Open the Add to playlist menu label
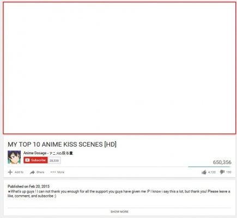 [x=19, y=172]
